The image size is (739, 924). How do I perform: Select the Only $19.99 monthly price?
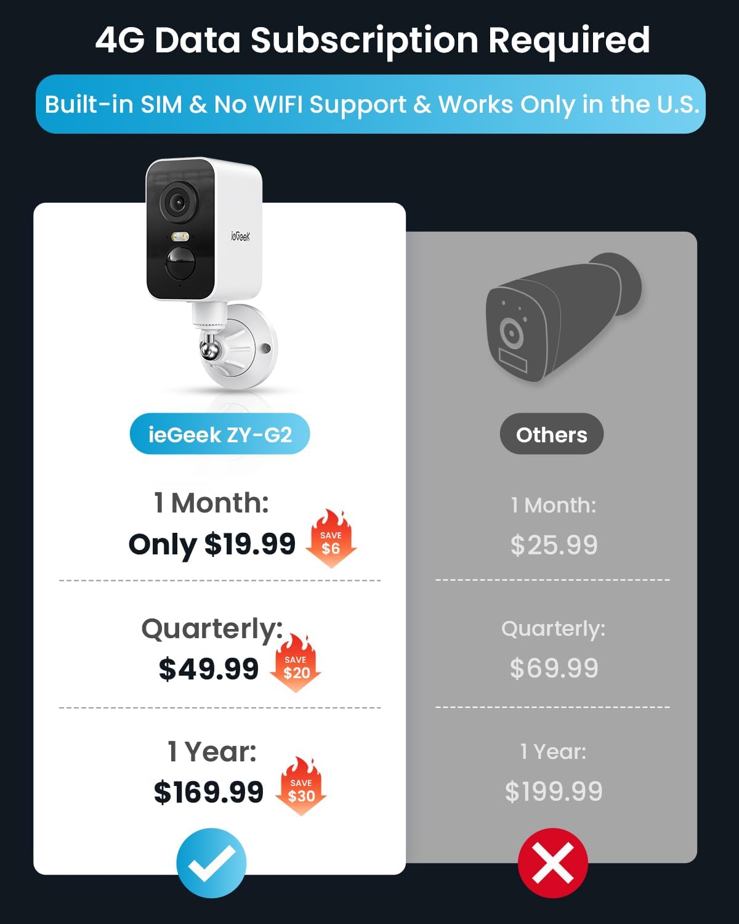[x=212, y=545]
